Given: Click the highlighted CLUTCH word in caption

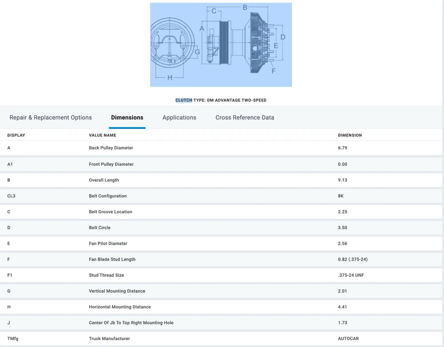Looking at the screenshot, I should point(184,100).
